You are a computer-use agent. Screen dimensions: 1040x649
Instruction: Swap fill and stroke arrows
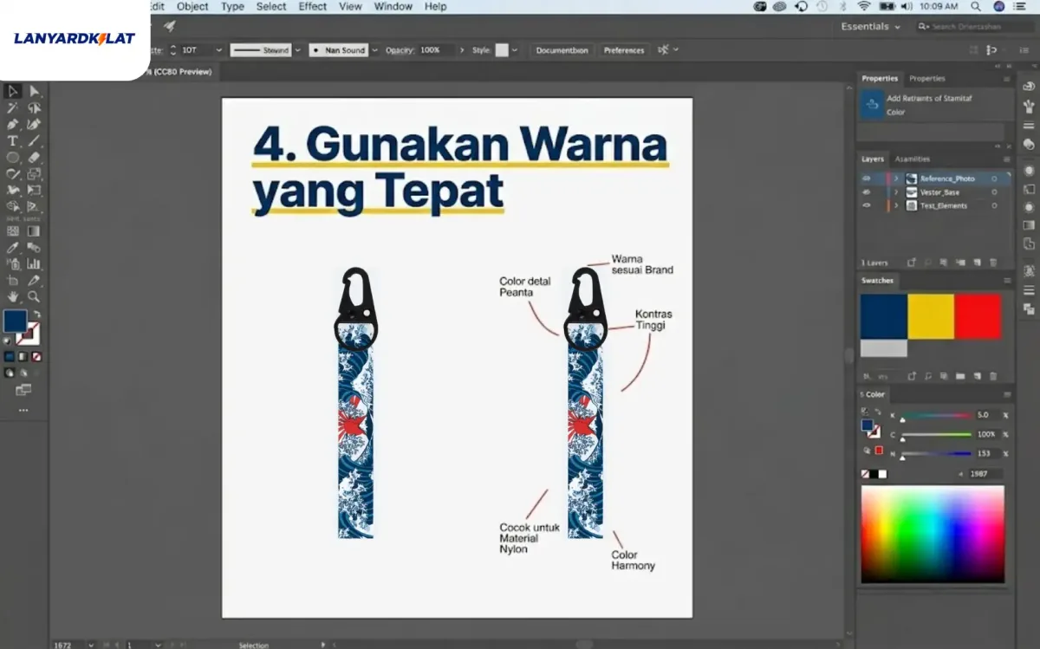pyautogui.click(x=37, y=314)
